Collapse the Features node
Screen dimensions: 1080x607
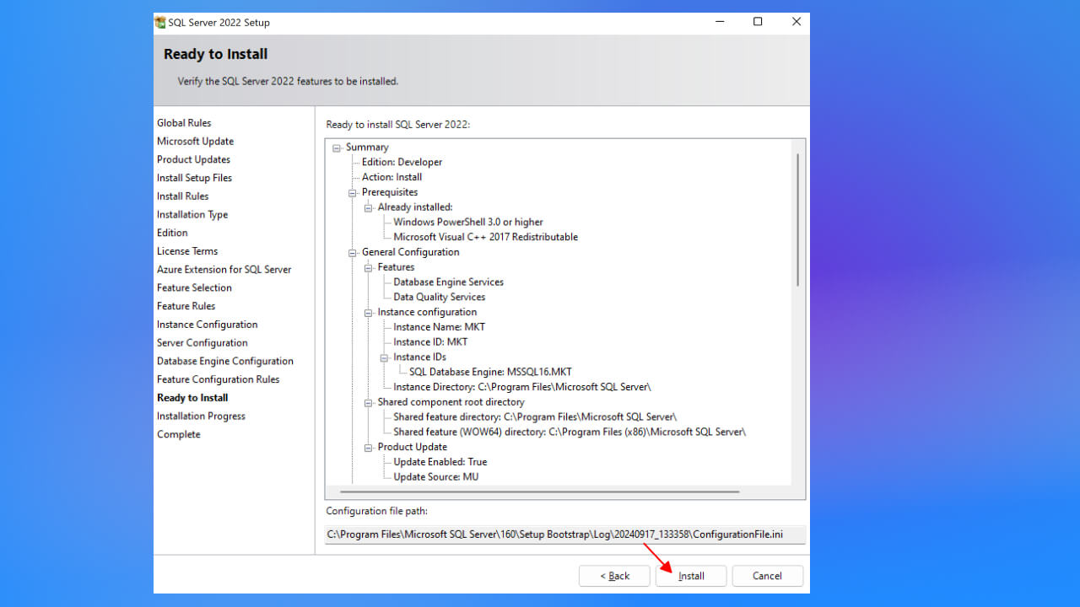point(369,267)
